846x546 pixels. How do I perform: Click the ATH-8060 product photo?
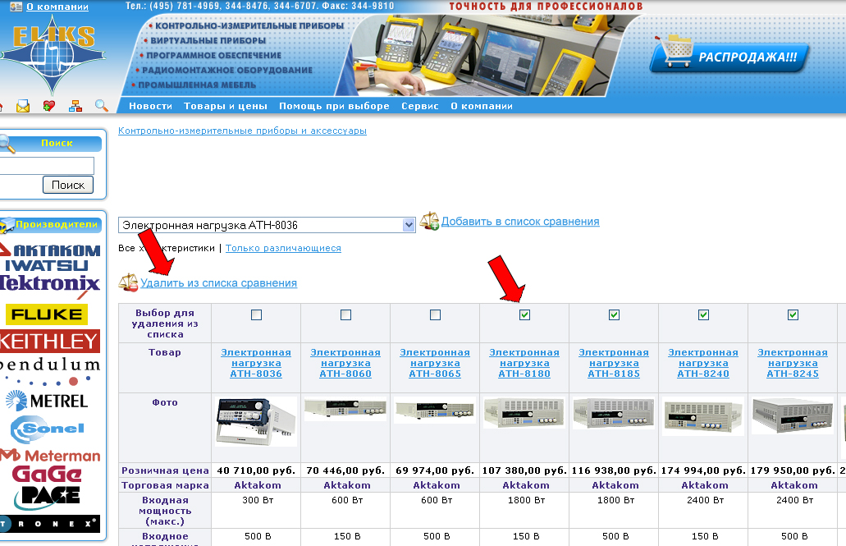[345, 409]
